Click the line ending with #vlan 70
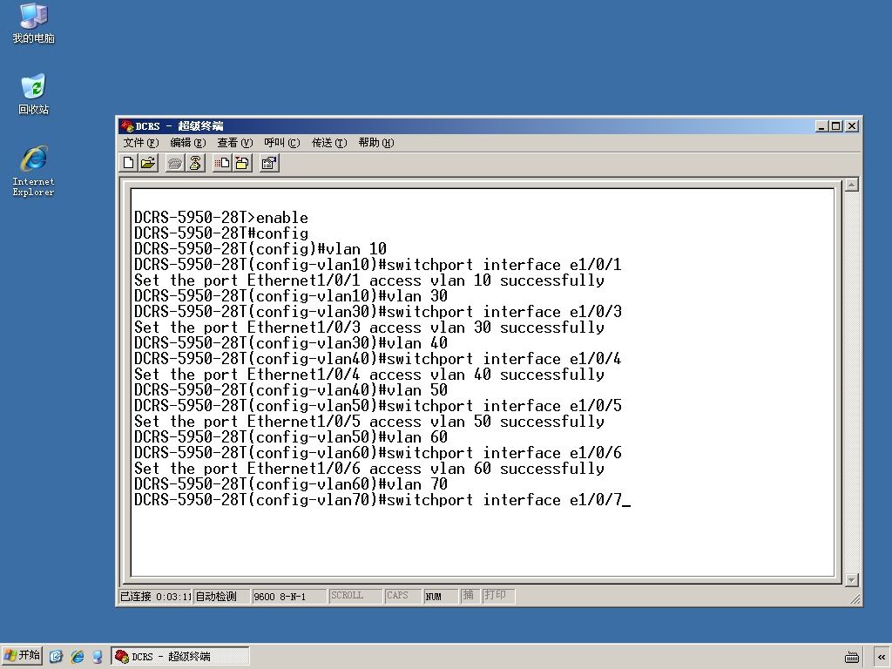The height and width of the screenshot is (669, 892). [x=291, y=484]
